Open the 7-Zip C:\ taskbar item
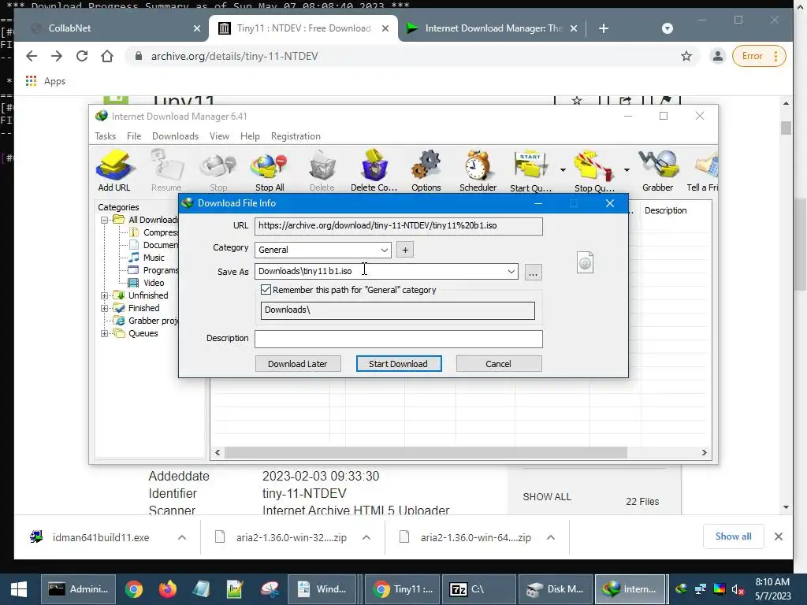This screenshot has width=807, height=605. 478,589
